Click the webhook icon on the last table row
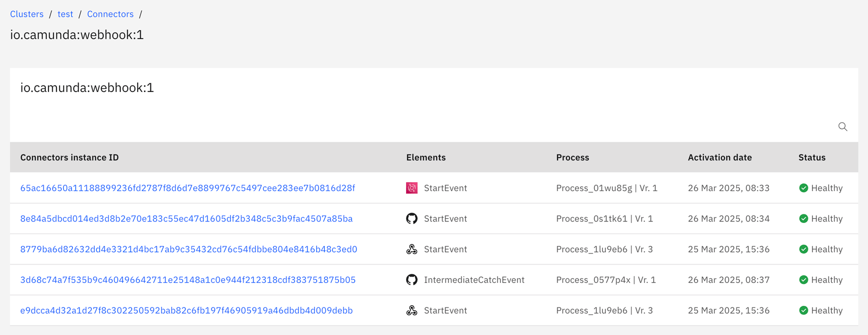 412,310
